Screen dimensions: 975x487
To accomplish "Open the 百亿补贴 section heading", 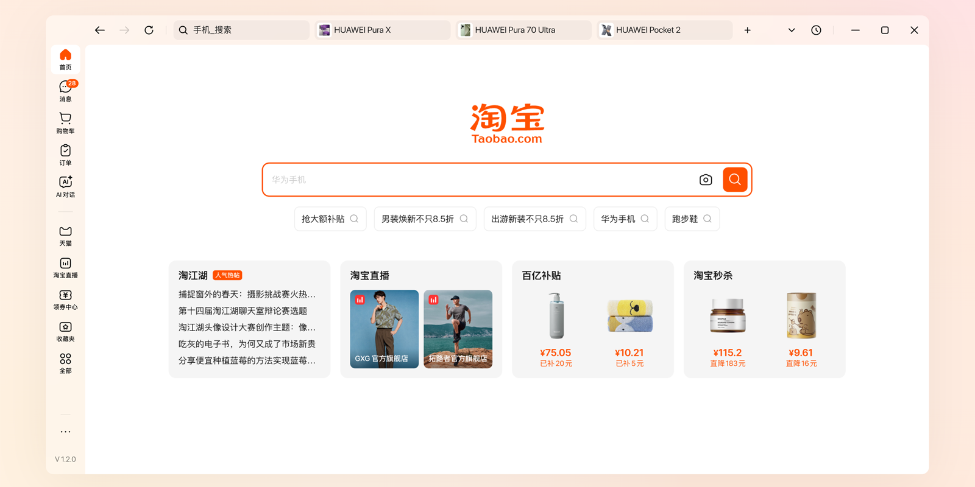I will (x=541, y=275).
